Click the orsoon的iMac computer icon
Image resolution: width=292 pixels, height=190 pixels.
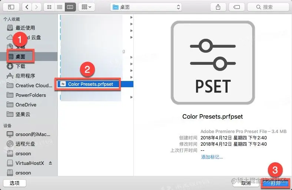pyautogui.click(x=10, y=134)
